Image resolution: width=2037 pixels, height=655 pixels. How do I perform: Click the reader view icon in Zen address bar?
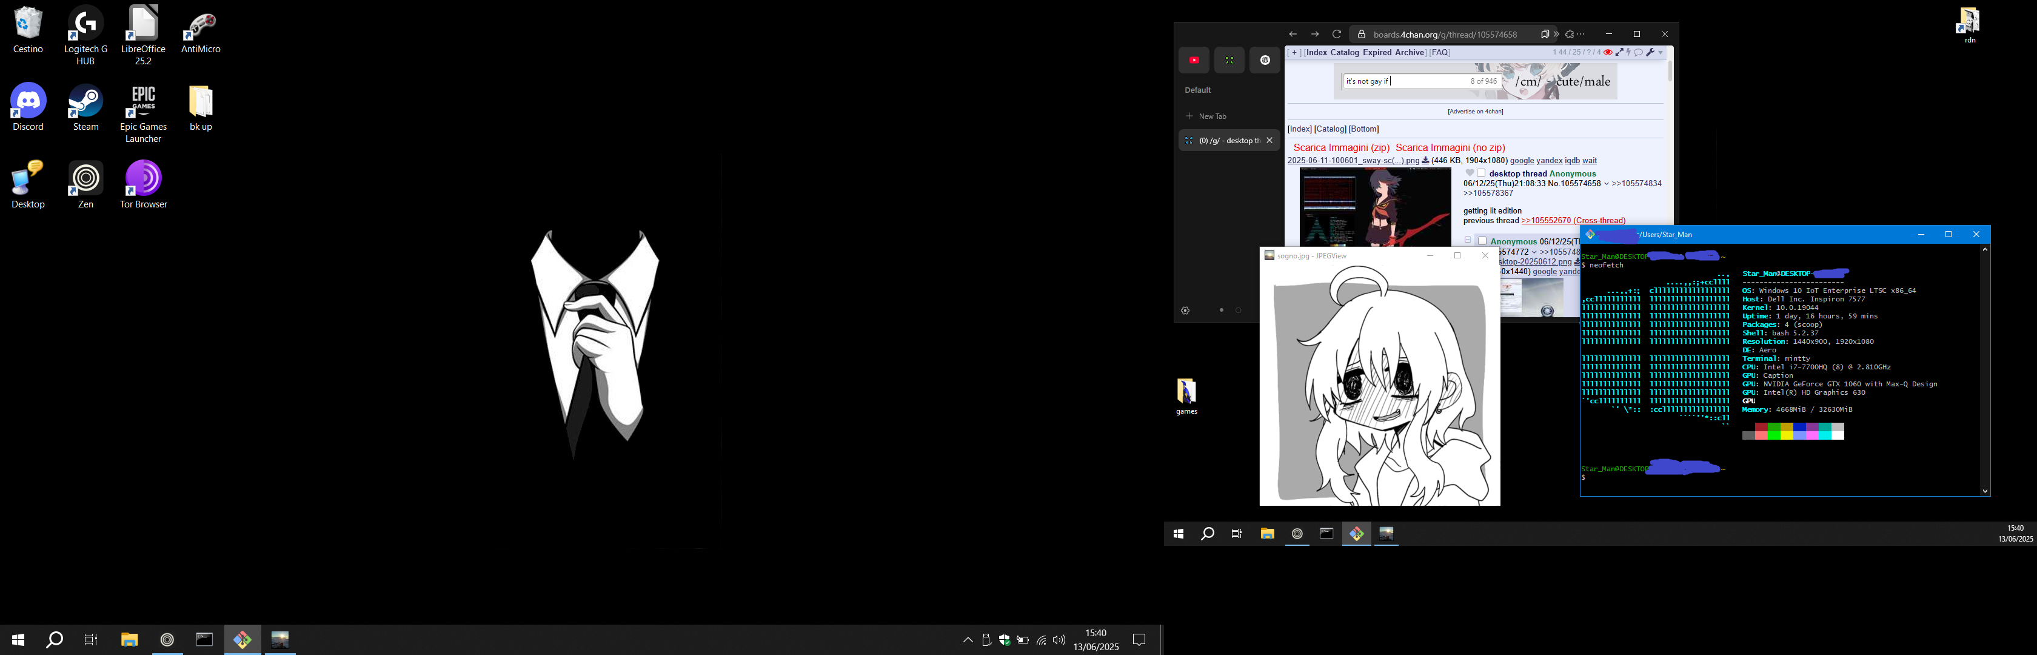[1545, 34]
